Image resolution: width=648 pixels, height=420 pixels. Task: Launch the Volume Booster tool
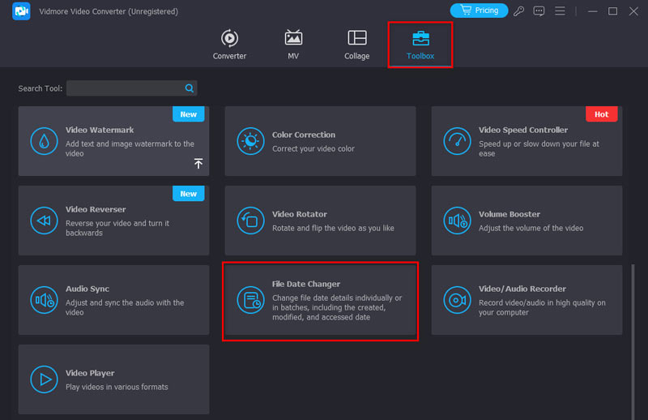pos(526,221)
